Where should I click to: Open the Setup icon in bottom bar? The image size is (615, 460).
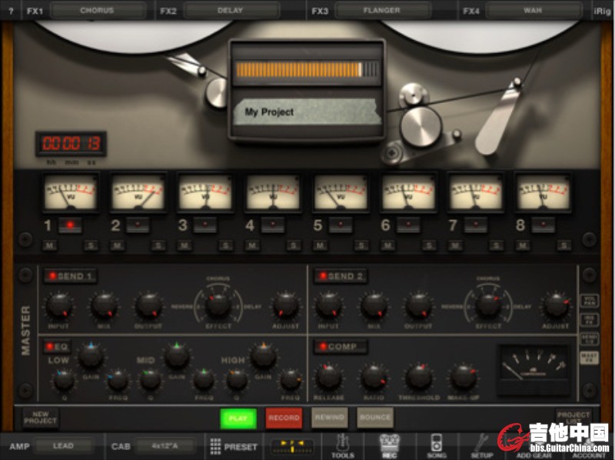click(x=482, y=445)
